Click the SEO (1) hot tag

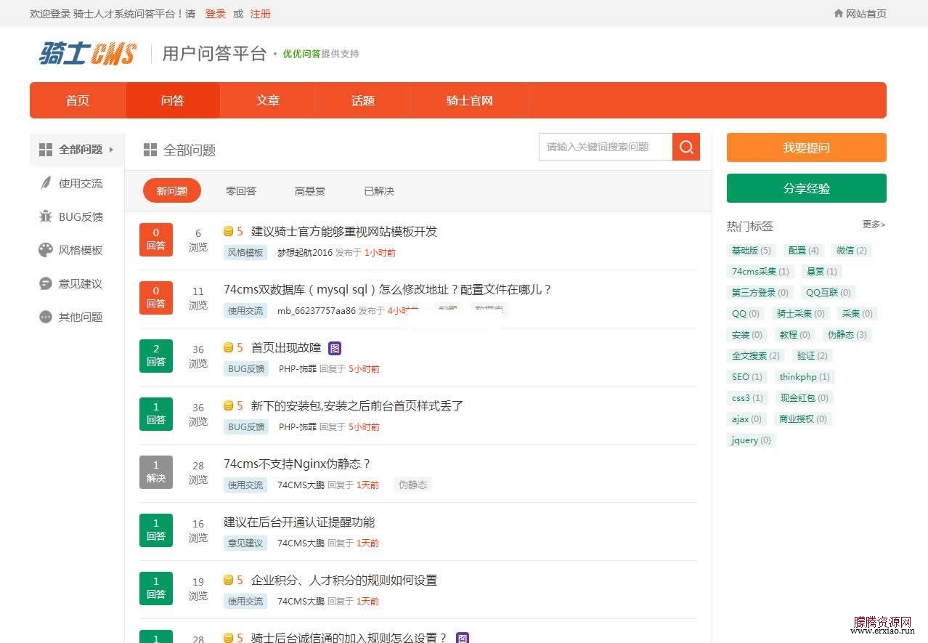(x=746, y=376)
